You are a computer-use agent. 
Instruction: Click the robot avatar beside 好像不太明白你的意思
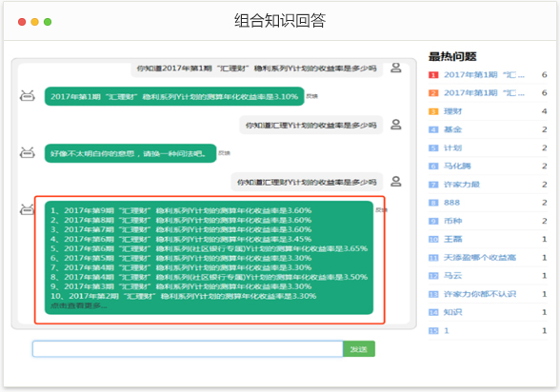pyautogui.click(x=27, y=153)
